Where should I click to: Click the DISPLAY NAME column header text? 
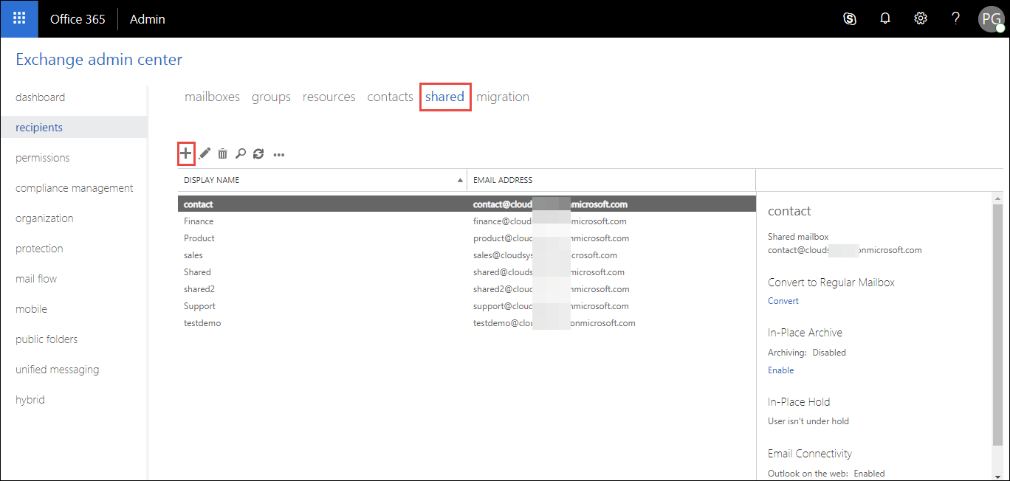(211, 180)
